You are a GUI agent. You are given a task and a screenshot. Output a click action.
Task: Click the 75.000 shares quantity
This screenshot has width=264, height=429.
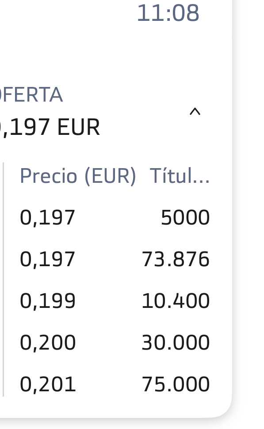pos(176,384)
